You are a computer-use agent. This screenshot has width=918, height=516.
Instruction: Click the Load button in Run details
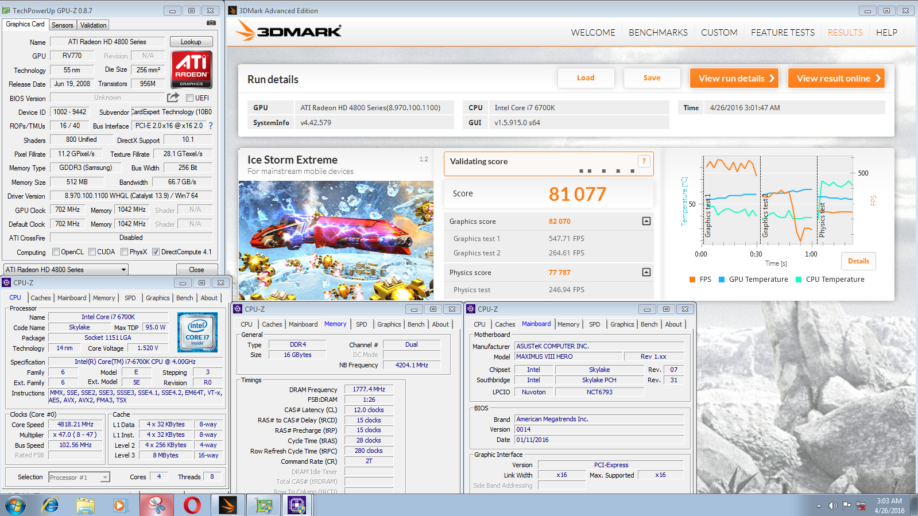[x=586, y=78]
